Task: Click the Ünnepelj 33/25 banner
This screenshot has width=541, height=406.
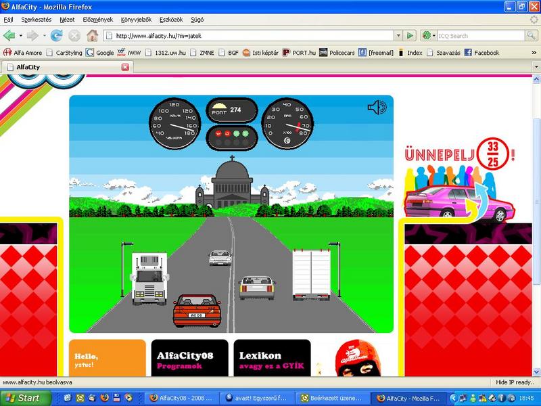Action: [x=460, y=180]
